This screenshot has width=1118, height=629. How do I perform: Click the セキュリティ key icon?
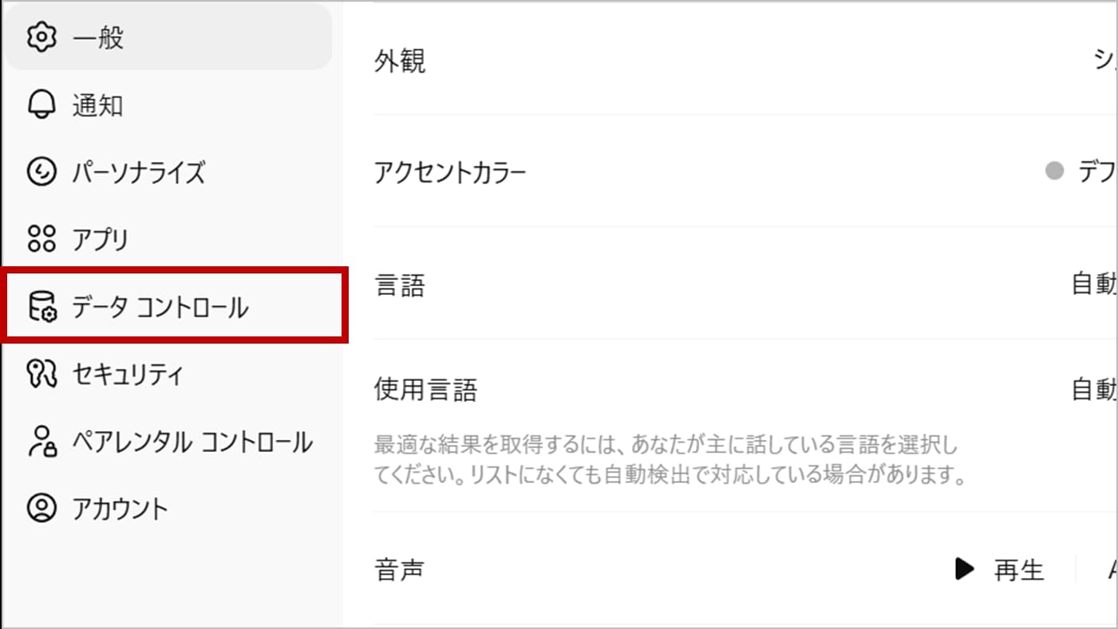41,374
